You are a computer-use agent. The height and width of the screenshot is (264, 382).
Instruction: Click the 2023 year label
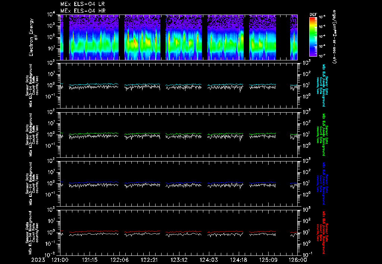pyautogui.click(x=38, y=260)
